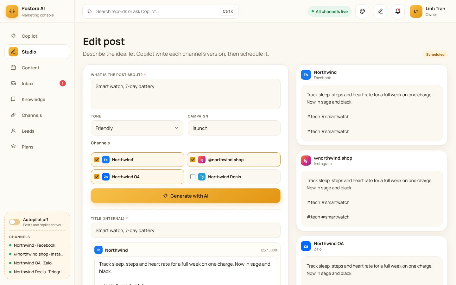456x285 pixels.
Task: Open the Studio section
Action: pyautogui.click(x=37, y=52)
